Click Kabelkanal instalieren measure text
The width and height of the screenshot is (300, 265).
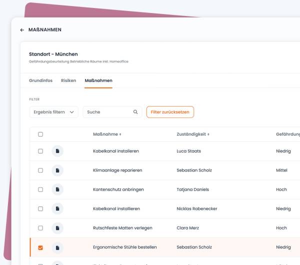(116, 151)
